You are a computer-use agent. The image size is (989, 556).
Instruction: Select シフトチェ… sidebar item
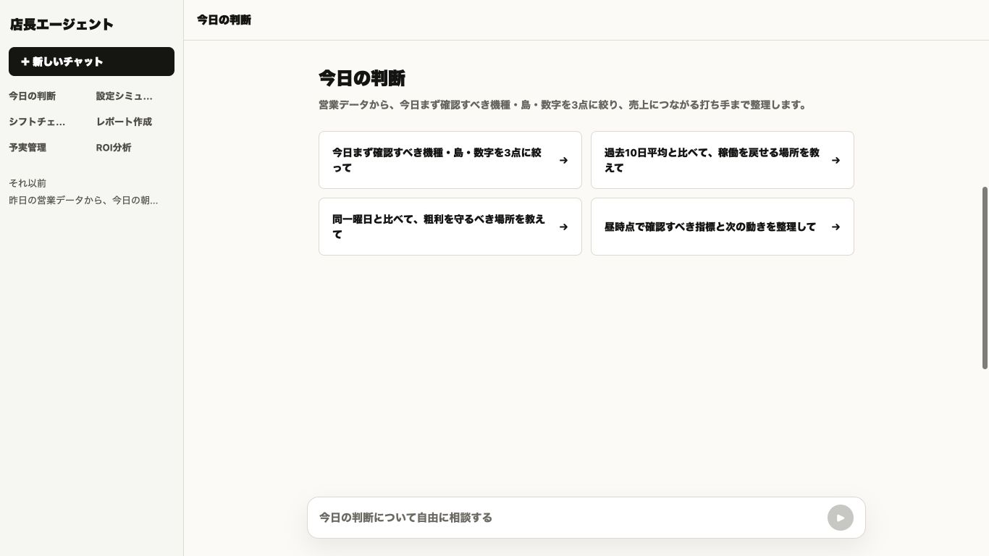pos(37,122)
